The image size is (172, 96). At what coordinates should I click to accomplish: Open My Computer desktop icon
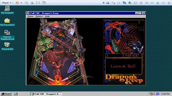click(x=7, y=10)
